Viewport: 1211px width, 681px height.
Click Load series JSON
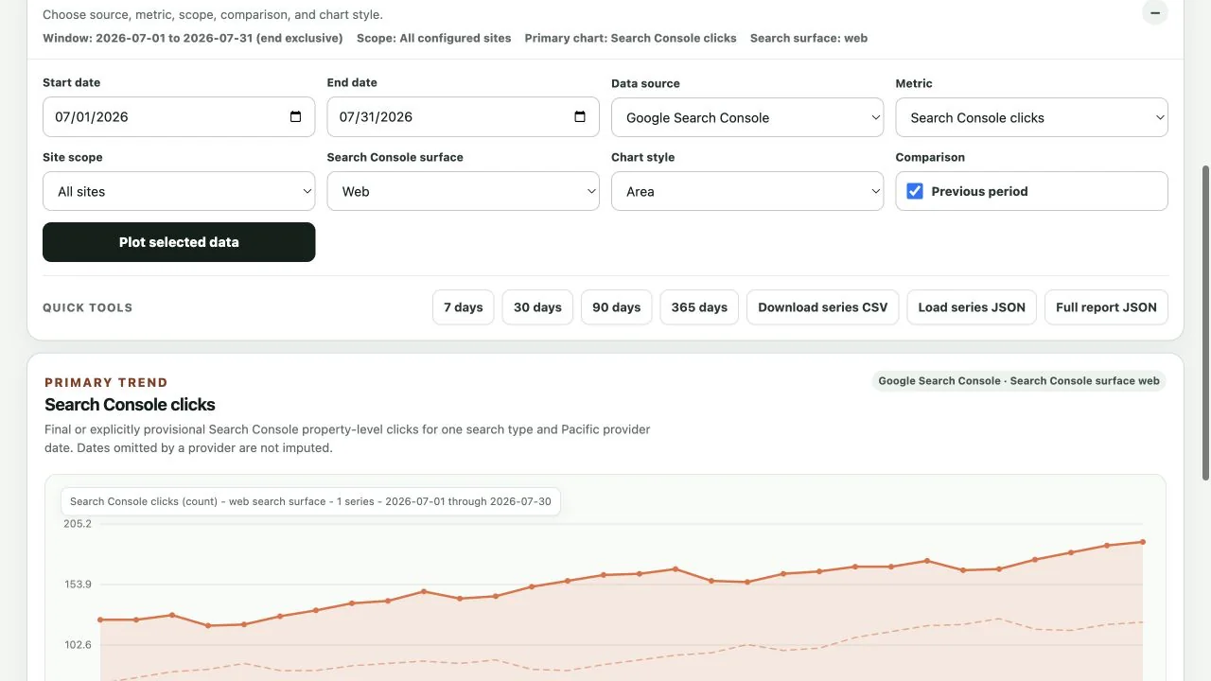point(972,307)
